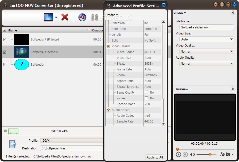This screenshot has height=162, width=239.
Task: Open Profile menu in Advanced Profile Settings
Action: [x=112, y=15]
